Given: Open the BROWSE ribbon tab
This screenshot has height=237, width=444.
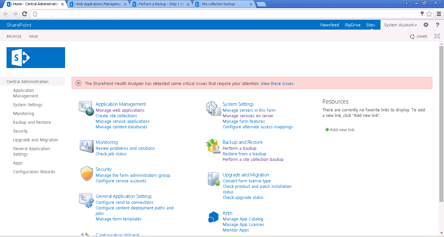Looking at the screenshot, I should coord(14,36).
